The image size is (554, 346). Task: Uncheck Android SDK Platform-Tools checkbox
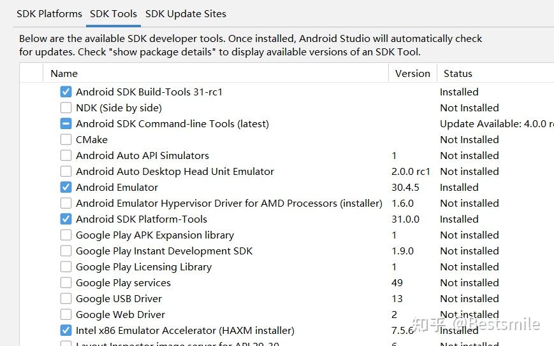[66, 219]
